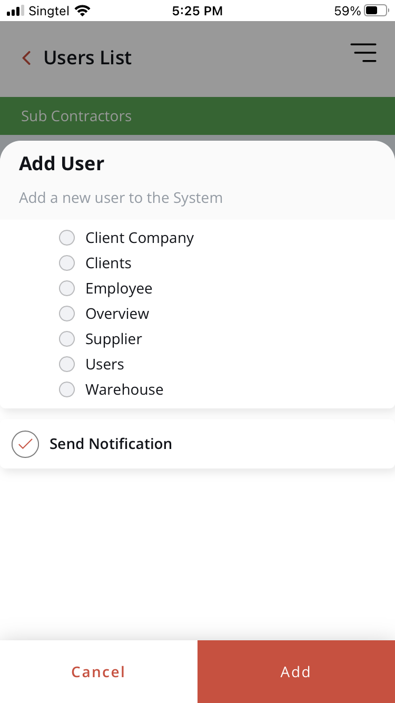Select the Clients radio option
This screenshot has width=395, height=703.
click(67, 263)
